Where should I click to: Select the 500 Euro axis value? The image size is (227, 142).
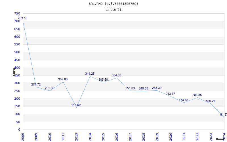[17, 52]
